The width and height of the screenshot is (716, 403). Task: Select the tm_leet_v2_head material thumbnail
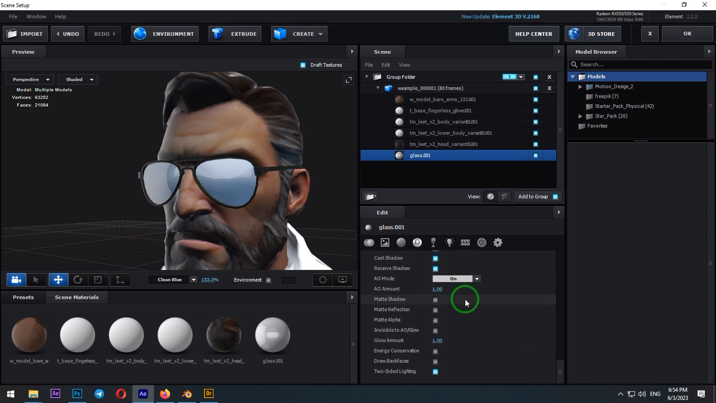(x=224, y=335)
